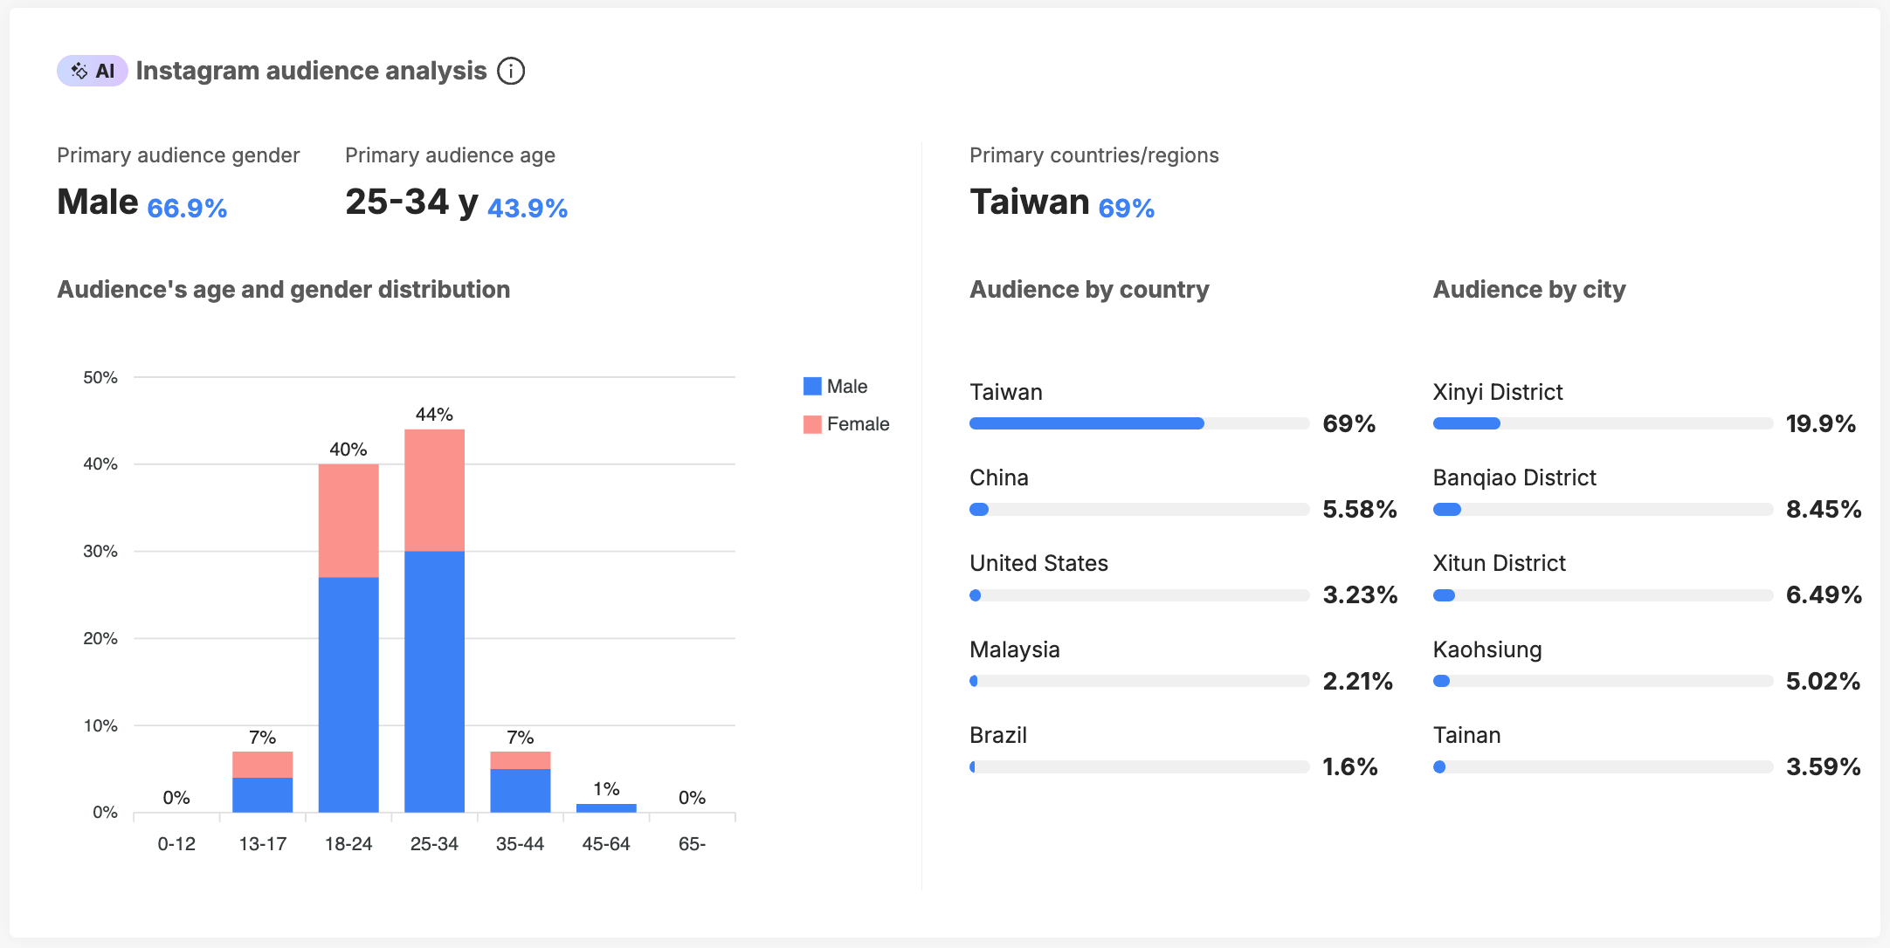Click the 'Malaysia' country name
The width and height of the screenshot is (1890, 948).
coord(1015,650)
